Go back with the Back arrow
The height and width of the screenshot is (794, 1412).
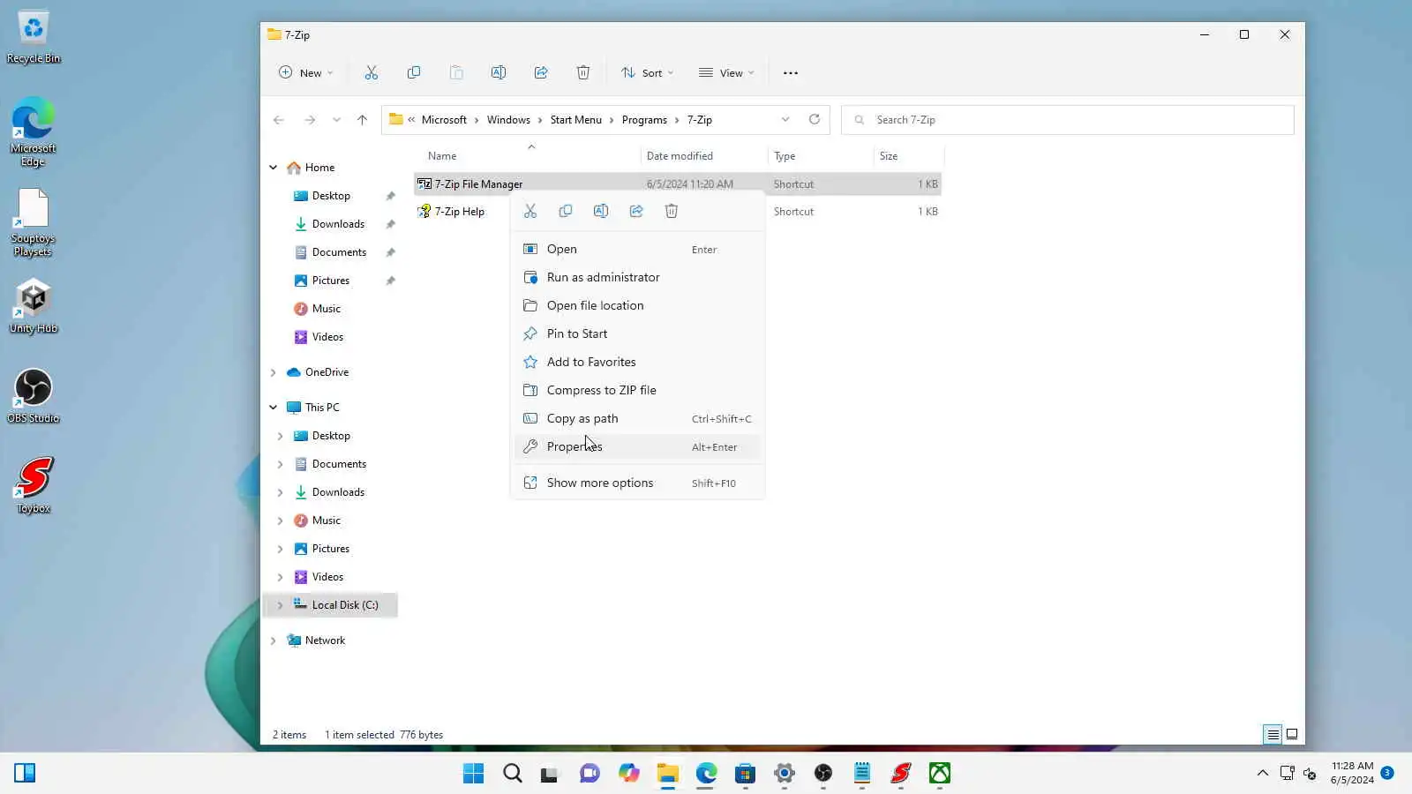(x=279, y=120)
